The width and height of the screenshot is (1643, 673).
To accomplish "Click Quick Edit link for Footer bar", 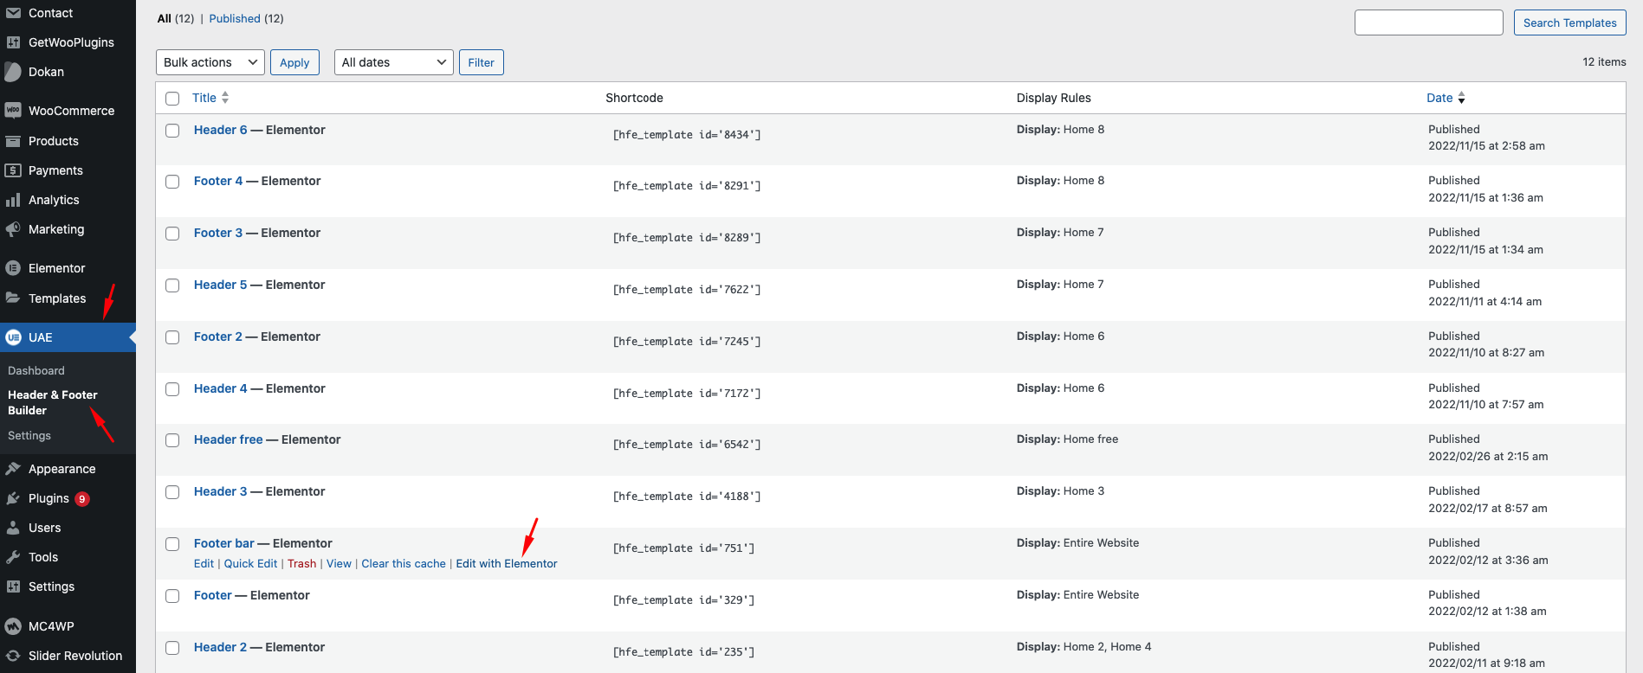I will [x=250, y=563].
